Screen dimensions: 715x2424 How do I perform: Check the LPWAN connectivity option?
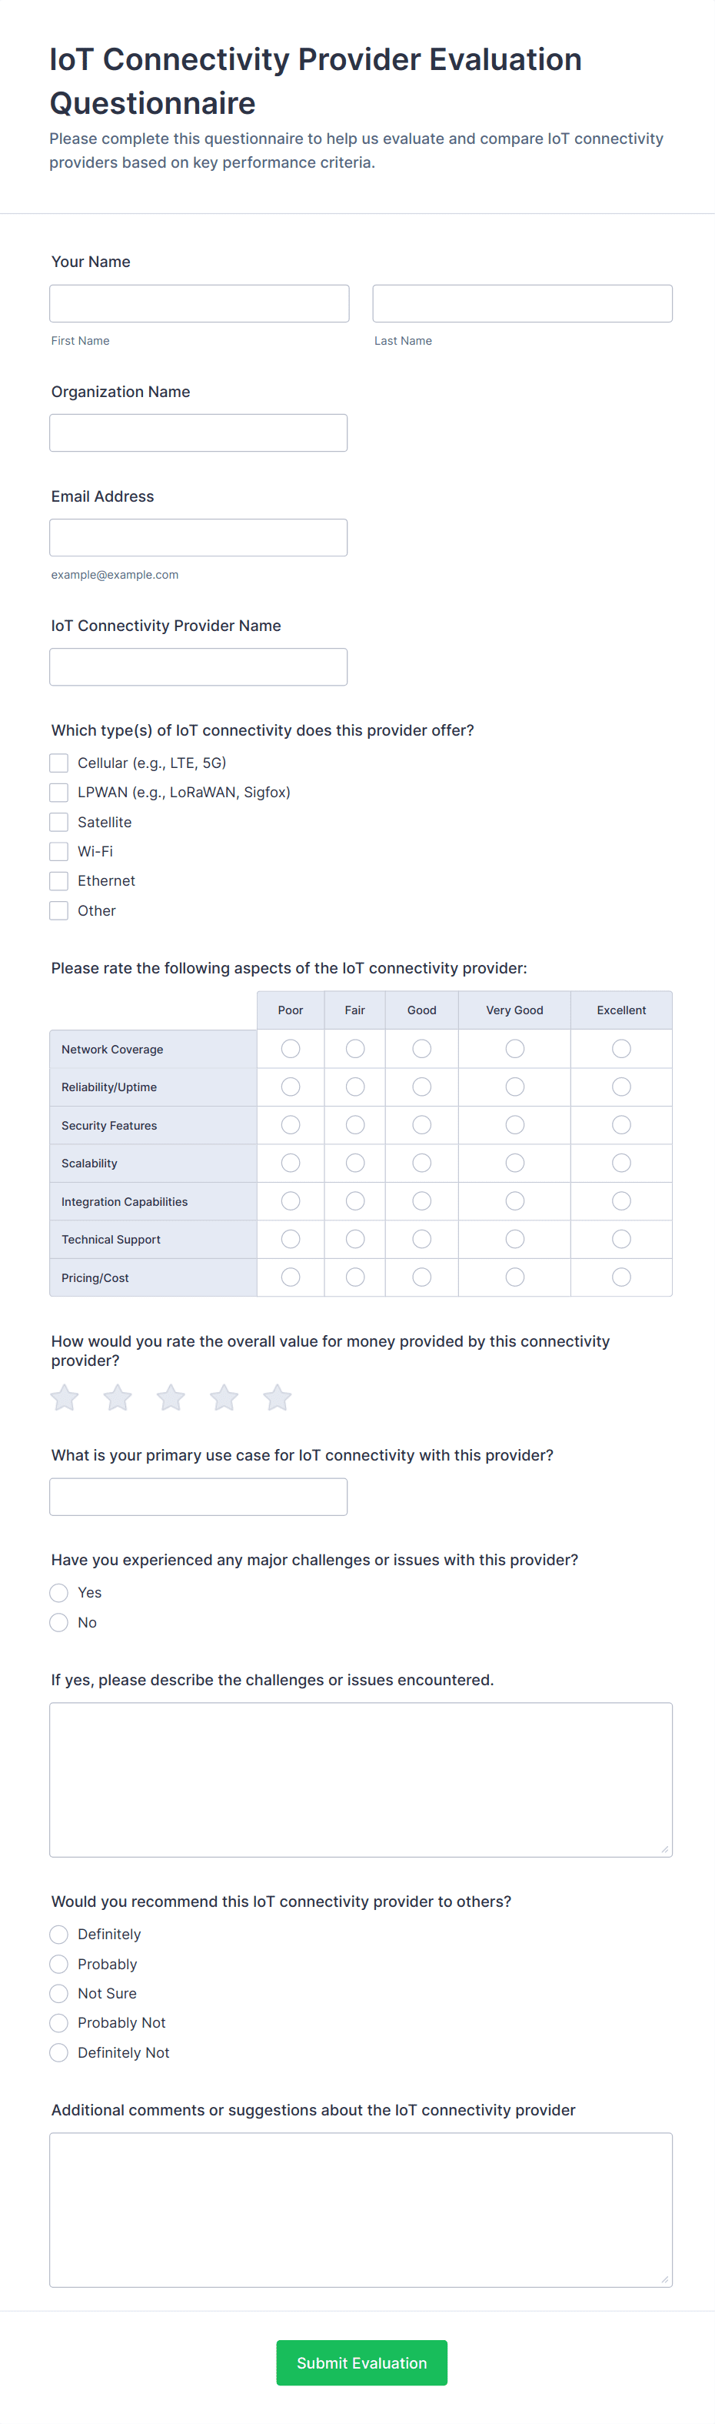59,793
